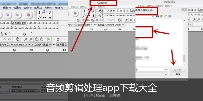Open 扬声器 (Conexant SmartA dropdown
203x101 pixels.
click(111, 24)
